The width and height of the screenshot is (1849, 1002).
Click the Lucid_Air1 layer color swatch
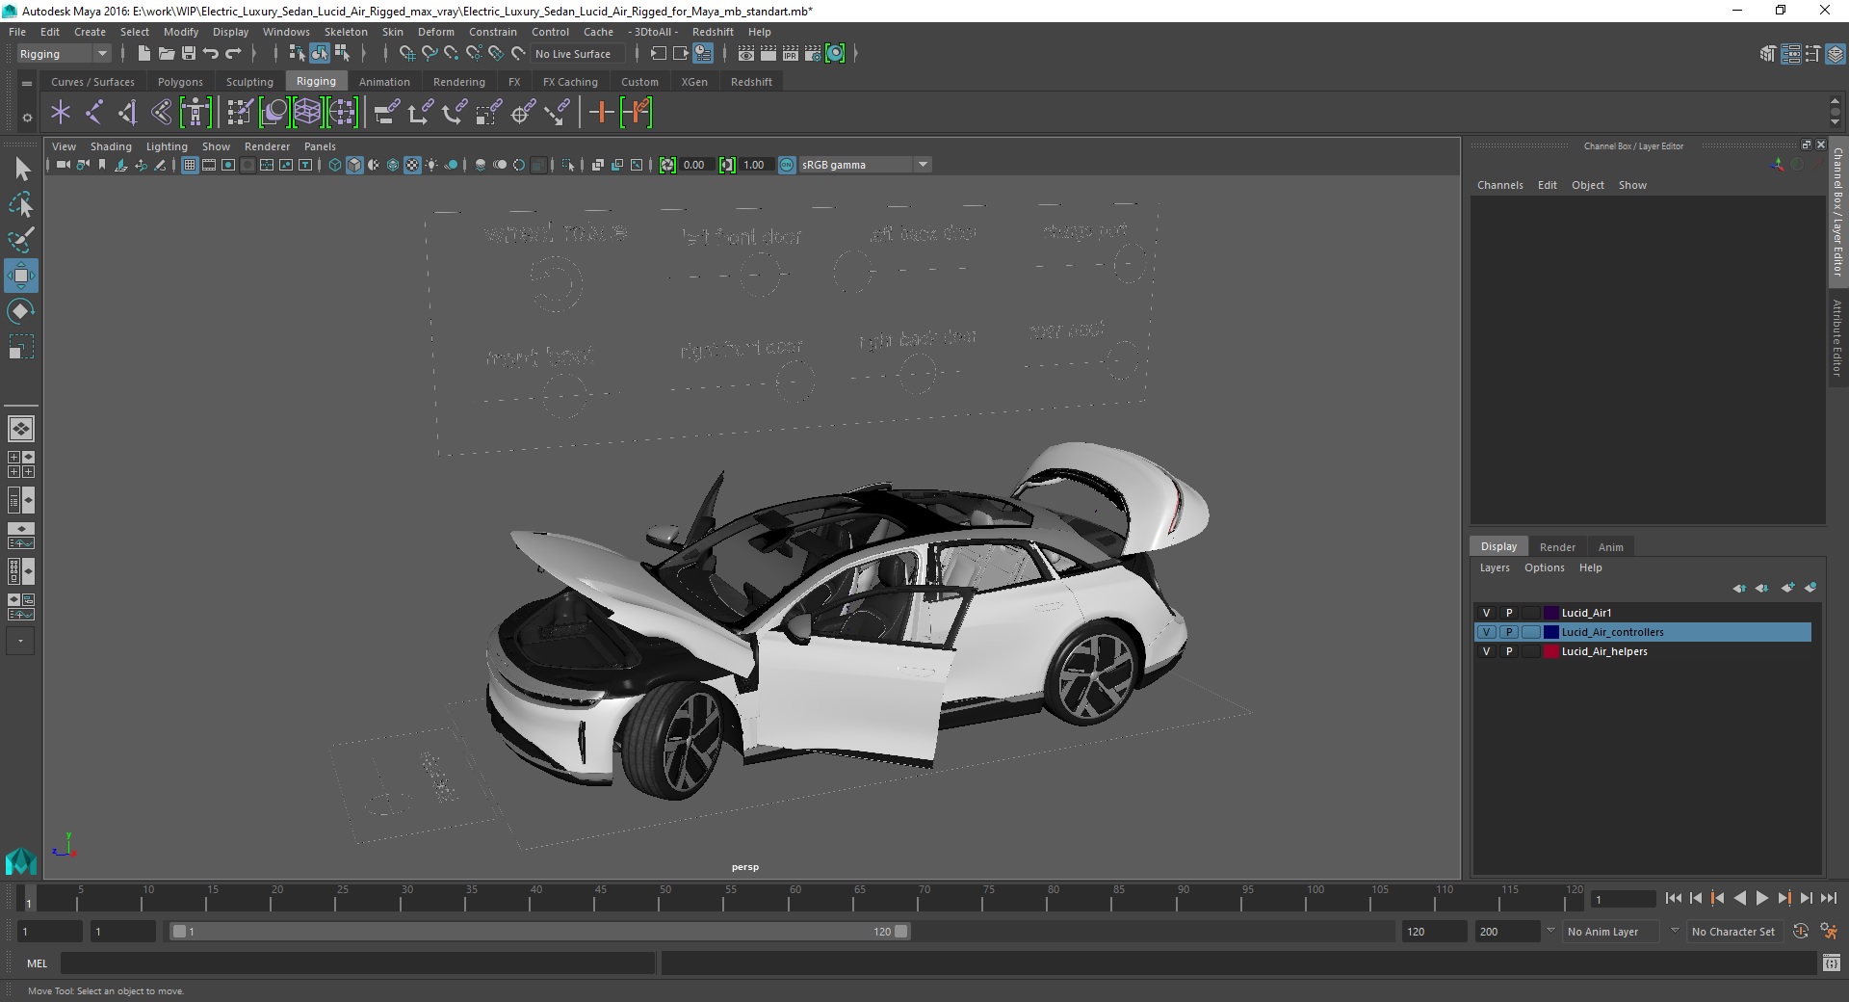1551,613
